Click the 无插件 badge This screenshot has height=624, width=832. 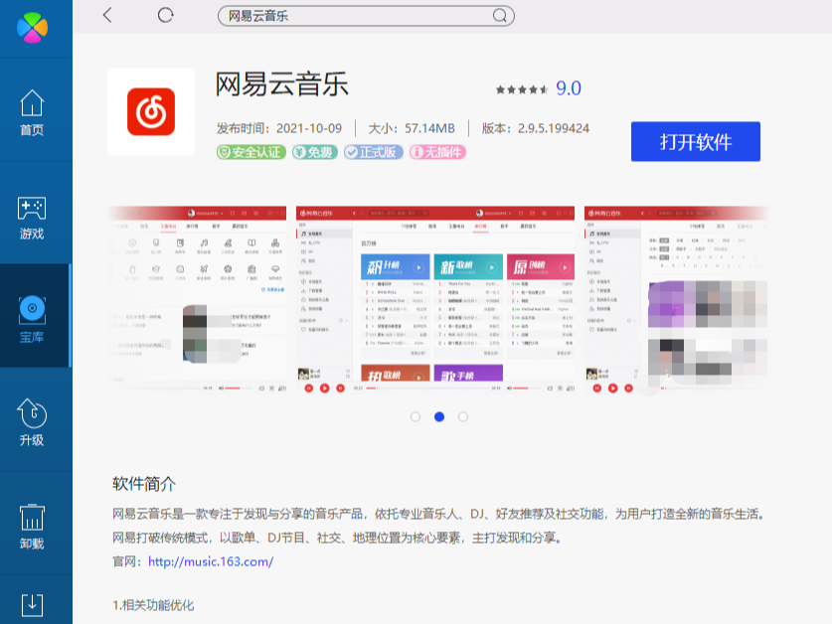coord(437,152)
